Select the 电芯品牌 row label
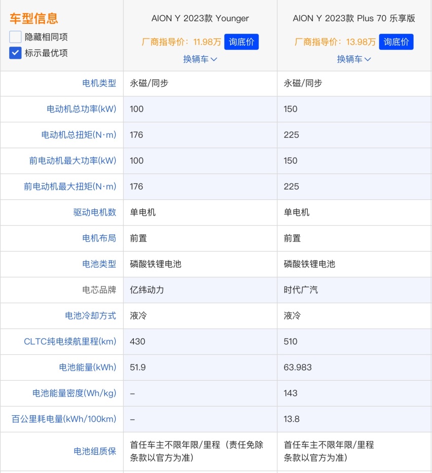Screen dimensions: 432x473 click(x=99, y=290)
